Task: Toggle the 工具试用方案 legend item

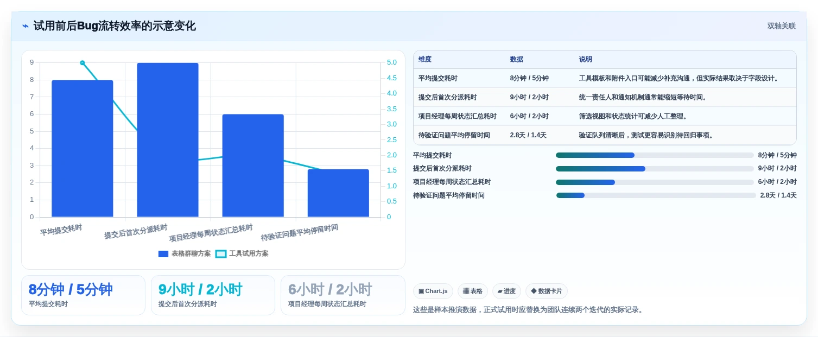Action: [x=242, y=253]
